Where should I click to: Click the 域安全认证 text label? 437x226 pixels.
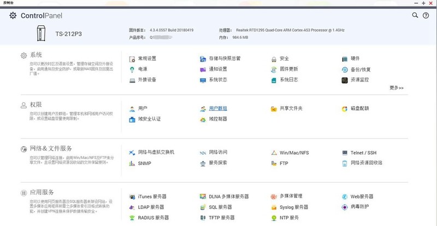149,119
